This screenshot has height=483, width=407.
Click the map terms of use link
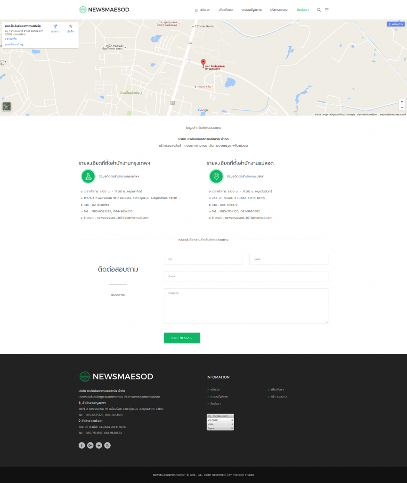(367, 115)
